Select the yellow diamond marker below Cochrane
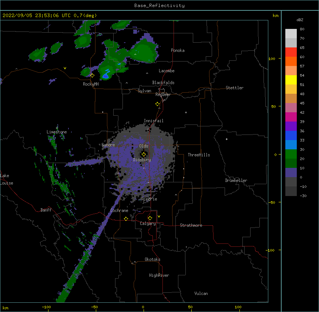 click(126, 219)
